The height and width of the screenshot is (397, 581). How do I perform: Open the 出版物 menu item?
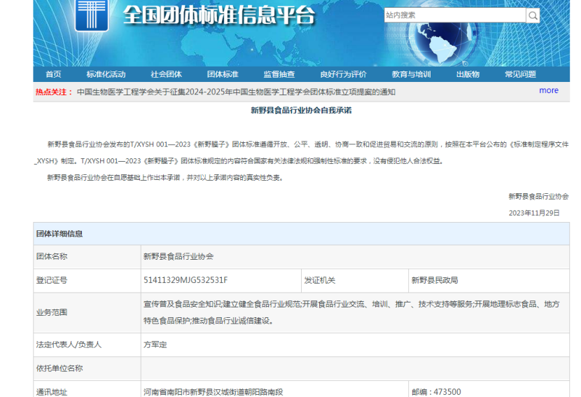pyautogui.click(x=468, y=74)
